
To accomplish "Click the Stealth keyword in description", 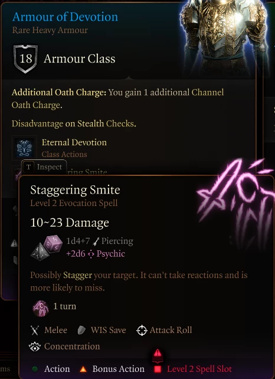I will pos(90,124).
